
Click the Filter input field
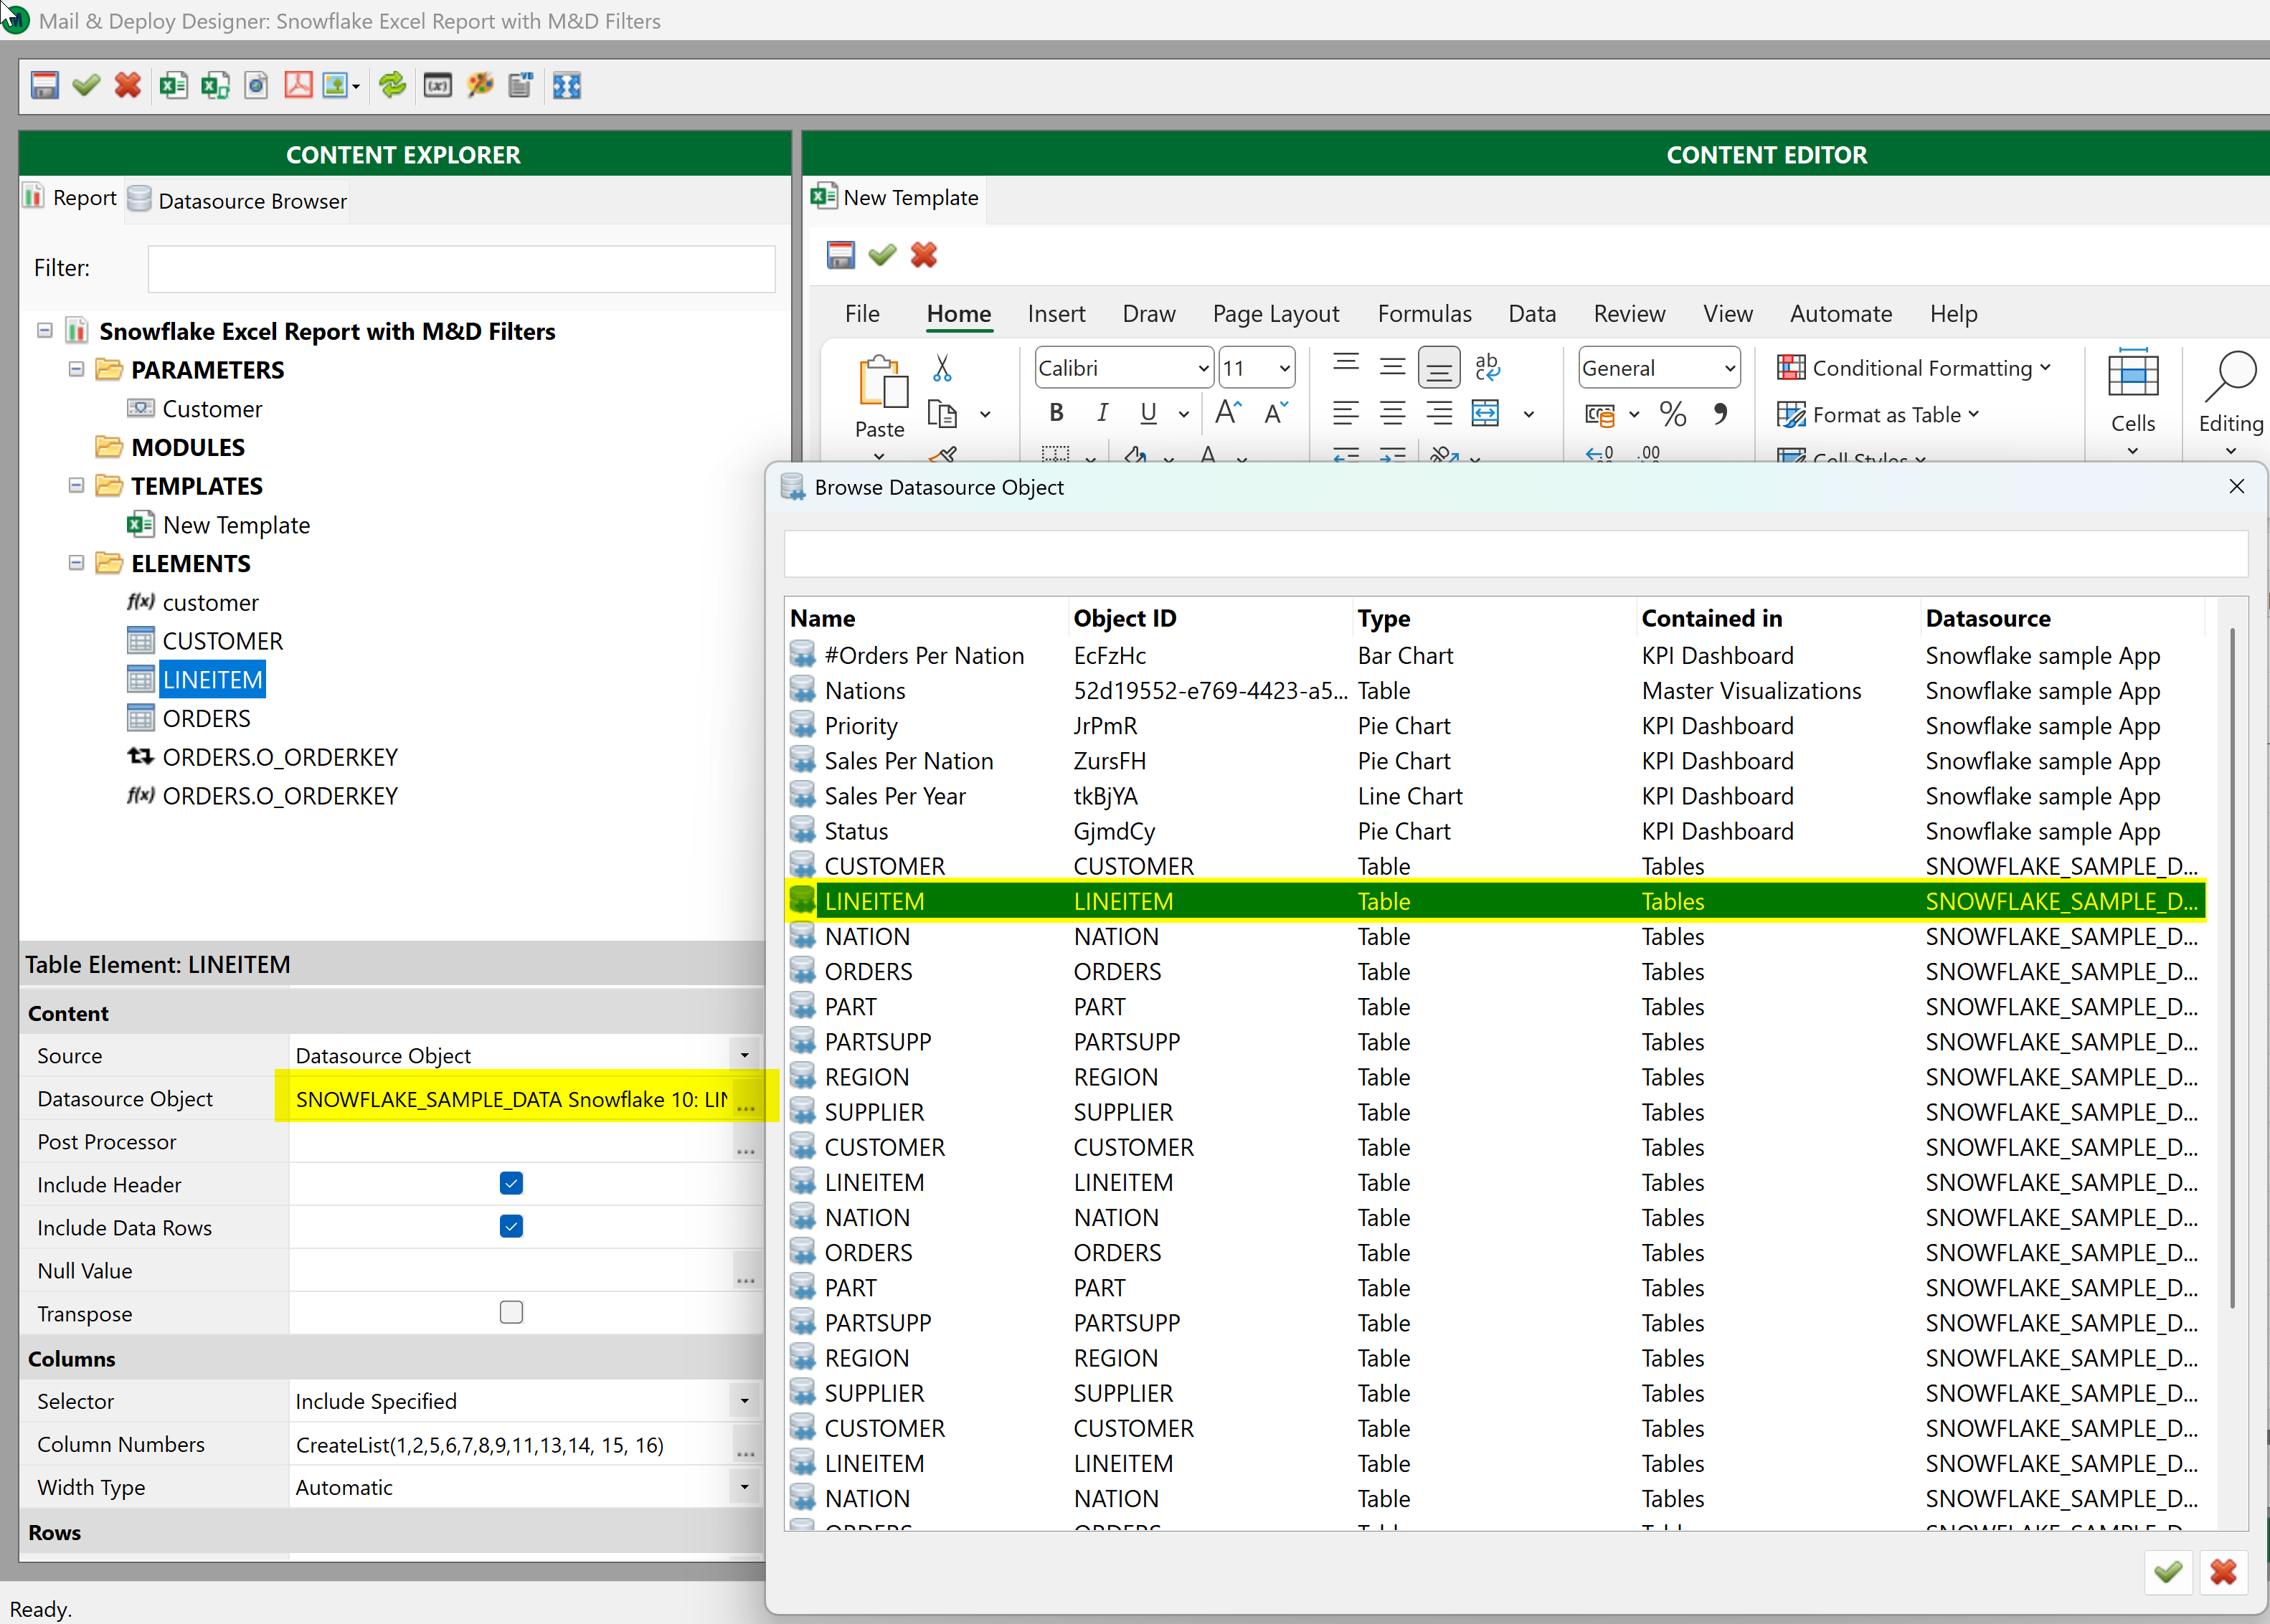461,268
